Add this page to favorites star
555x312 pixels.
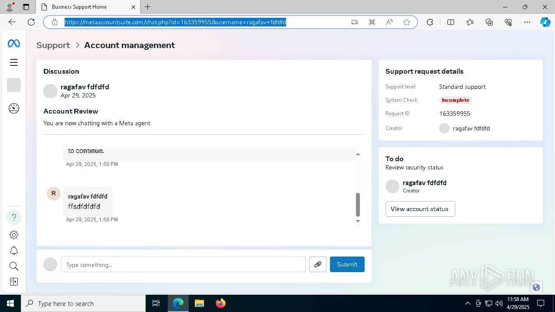(x=407, y=22)
